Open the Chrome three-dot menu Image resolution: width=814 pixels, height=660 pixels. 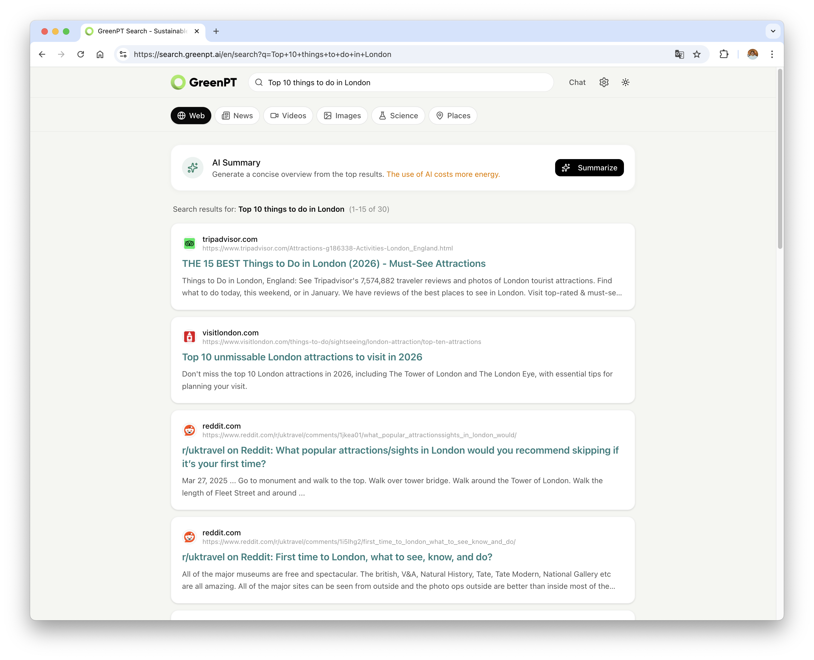772,54
